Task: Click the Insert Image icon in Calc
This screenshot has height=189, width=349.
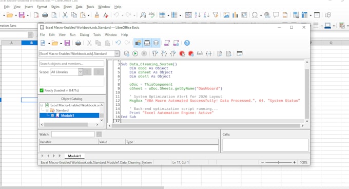Action: tap(226, 15)
